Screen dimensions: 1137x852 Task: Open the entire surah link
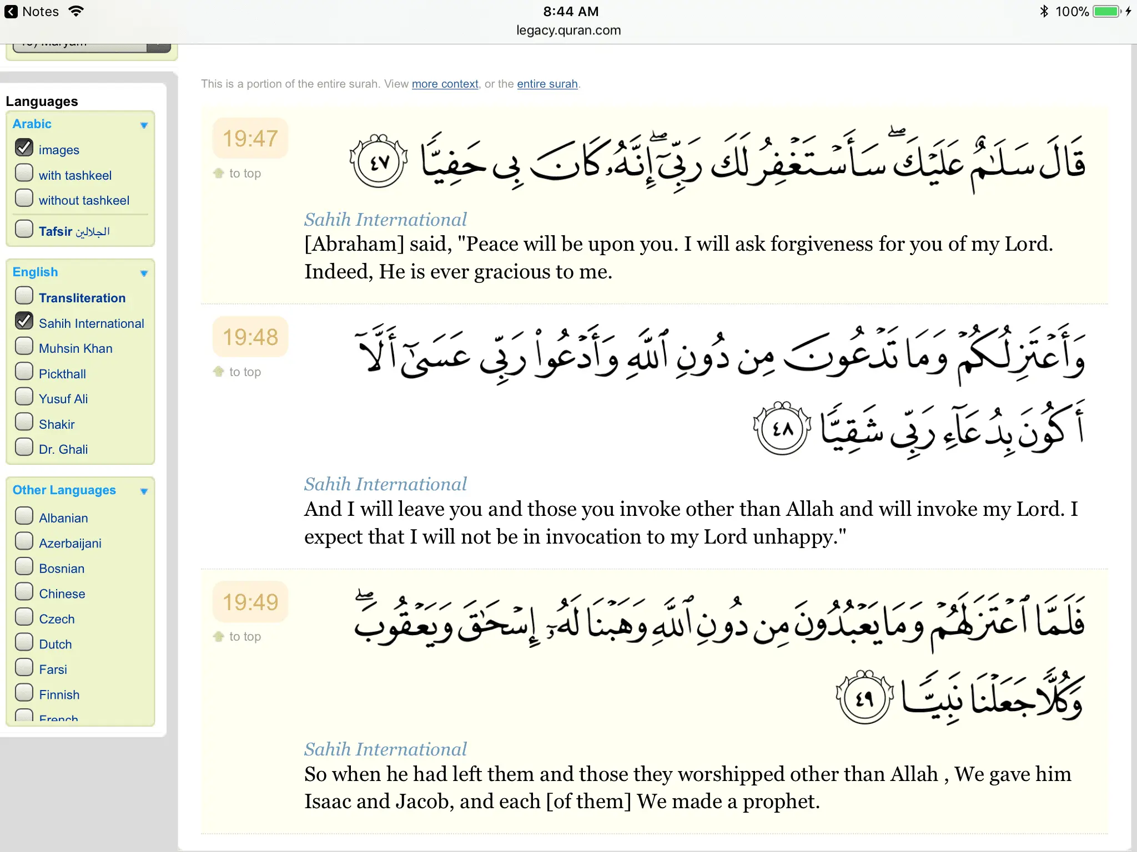(547, 84)
